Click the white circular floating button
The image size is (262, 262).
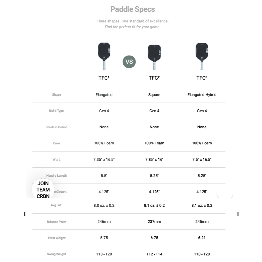click(225, 193)
